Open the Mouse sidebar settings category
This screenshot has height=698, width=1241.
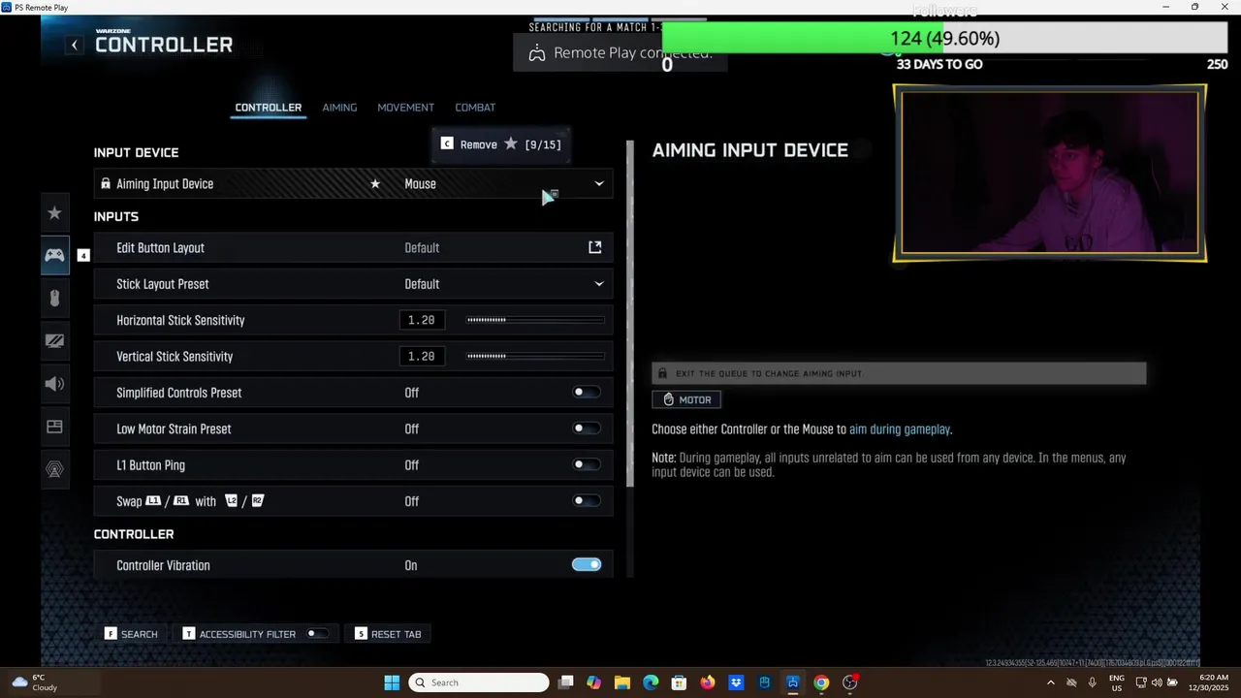[x=54, y=299]
